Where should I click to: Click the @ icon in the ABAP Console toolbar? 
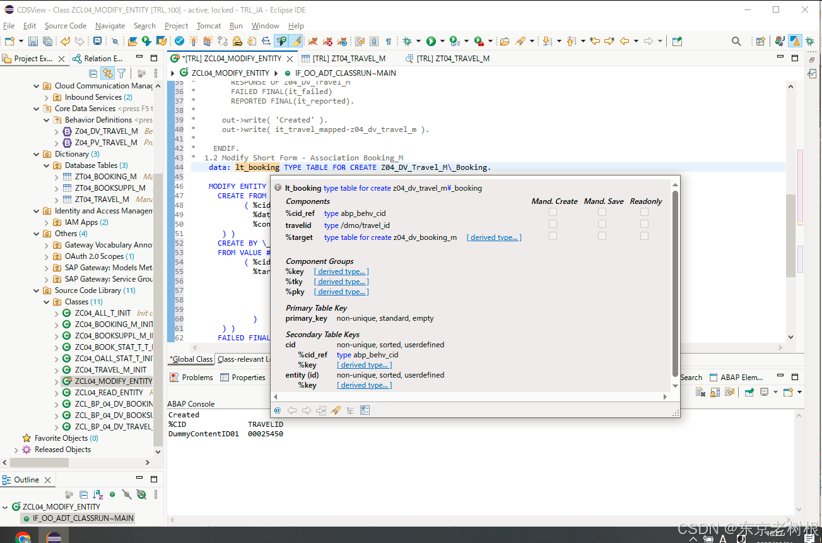point(277,410)
